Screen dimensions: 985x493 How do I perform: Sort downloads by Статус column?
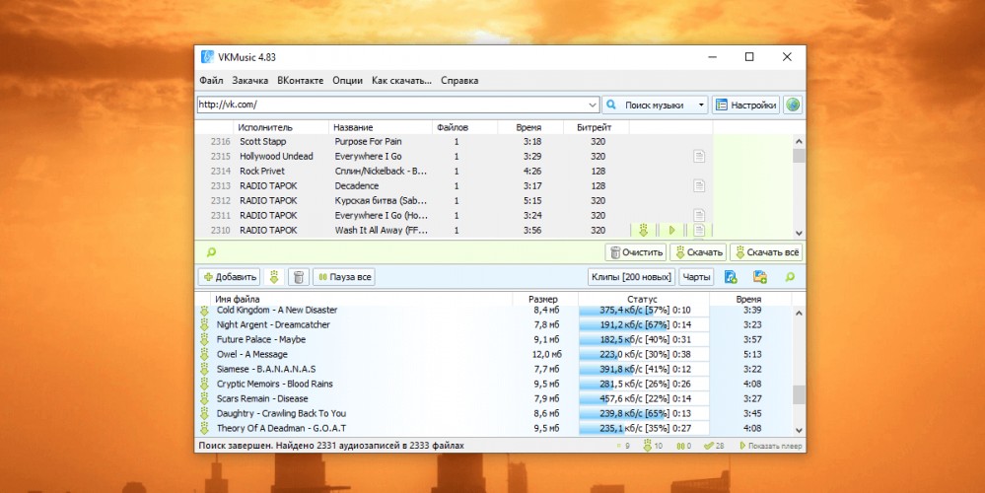pos(642,299)
